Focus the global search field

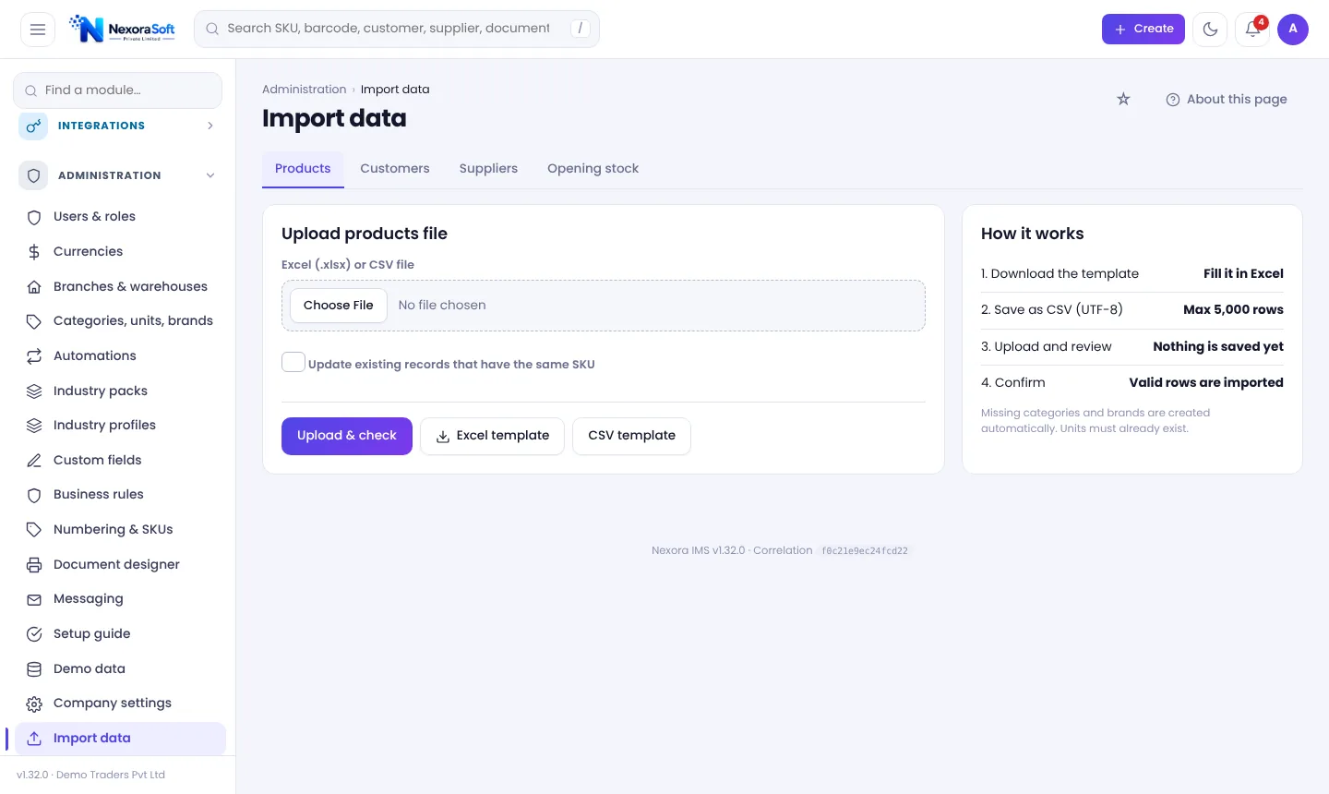(397, 29)
